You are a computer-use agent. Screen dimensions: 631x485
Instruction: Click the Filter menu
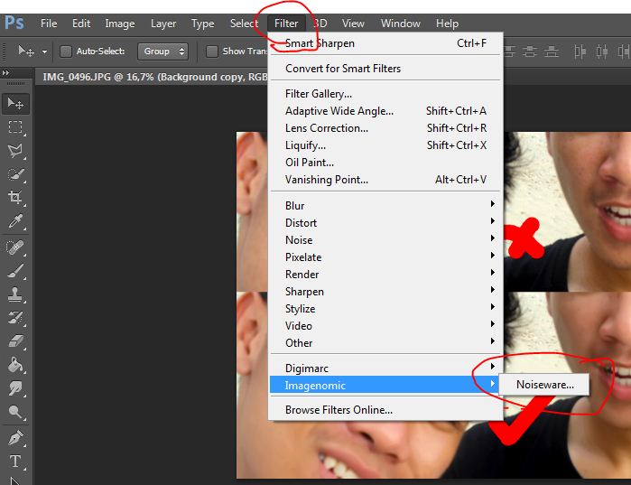[286, 23]
